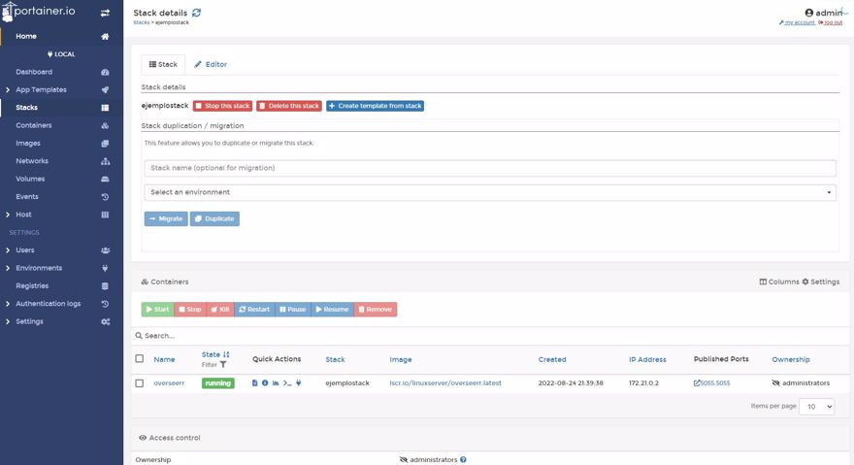The image size is (854, 465).
Task: Click the Stacks grid icon in sidebar
Action: (x=105, y=108)
